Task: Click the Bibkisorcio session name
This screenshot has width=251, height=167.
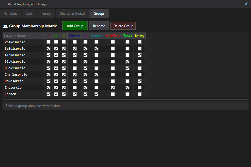Action: [x=15, y=61]
